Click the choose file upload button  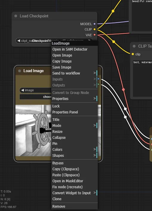coord(35,97)
